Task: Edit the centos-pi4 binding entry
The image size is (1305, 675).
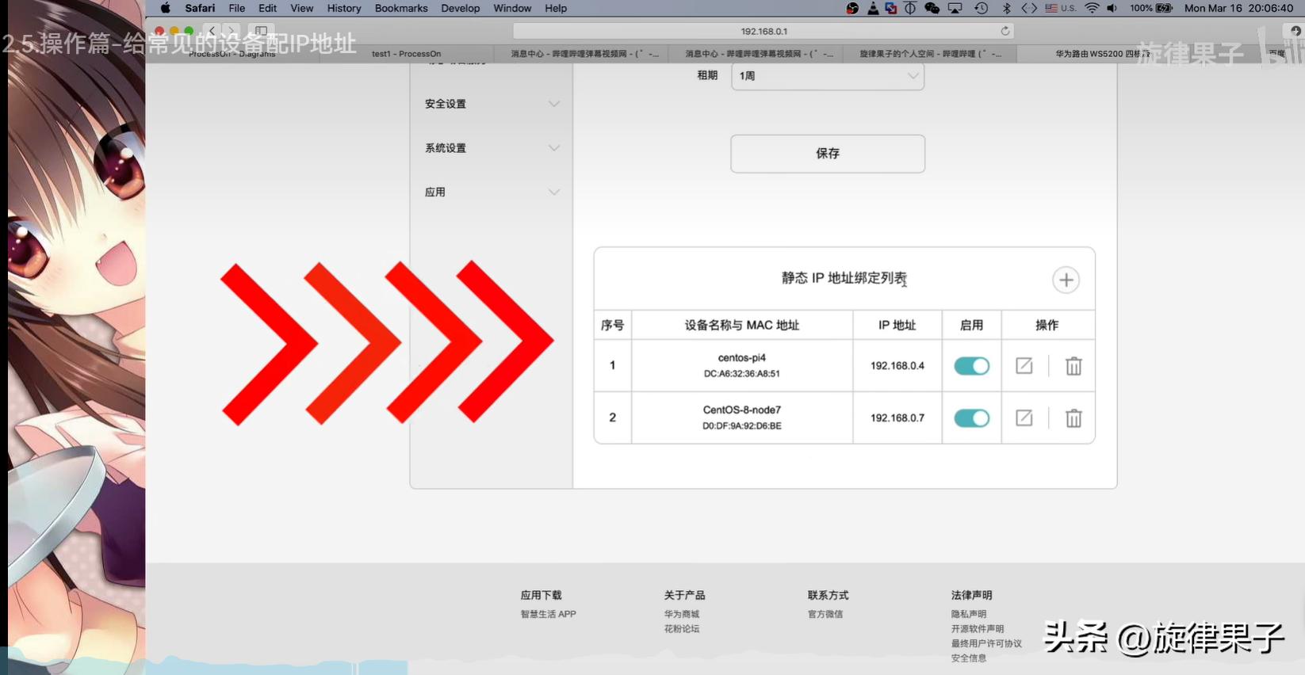Action: pos(1024,365)
